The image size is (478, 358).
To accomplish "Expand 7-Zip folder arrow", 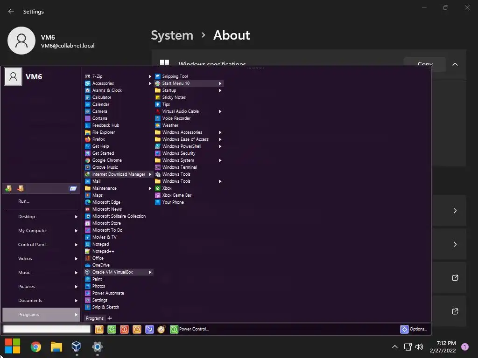I will coord(150,76).
